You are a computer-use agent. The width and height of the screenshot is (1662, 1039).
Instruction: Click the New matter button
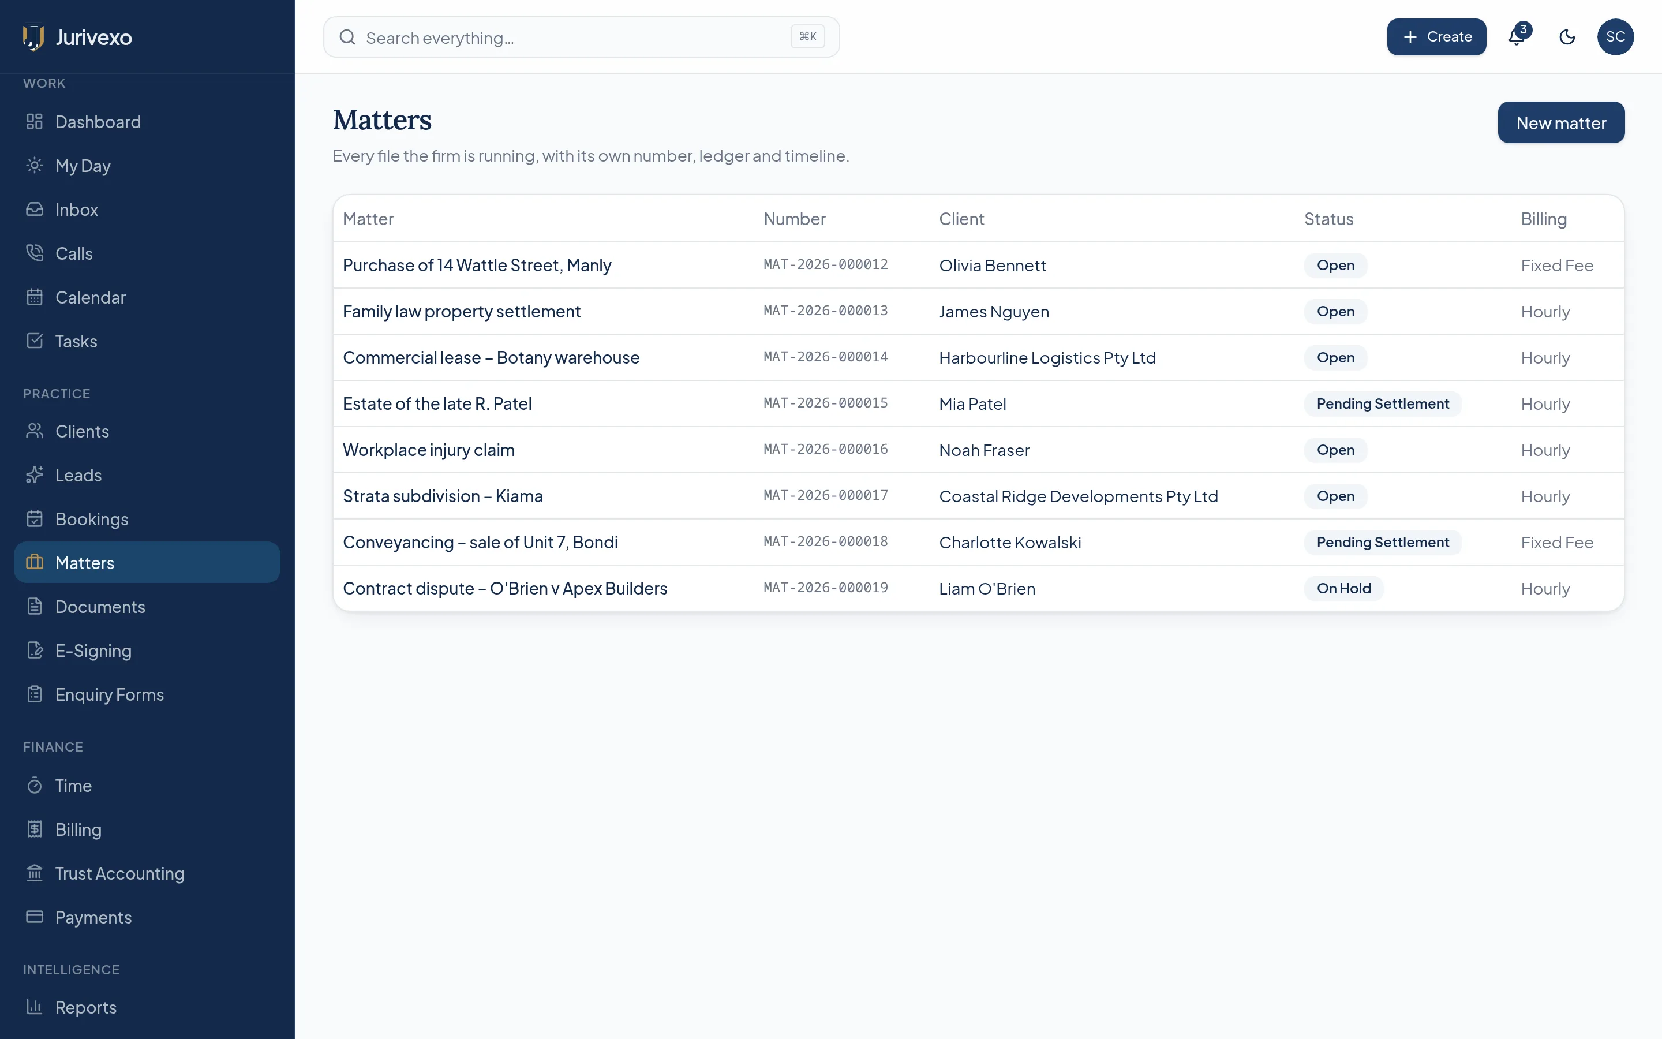[1560, 122]
